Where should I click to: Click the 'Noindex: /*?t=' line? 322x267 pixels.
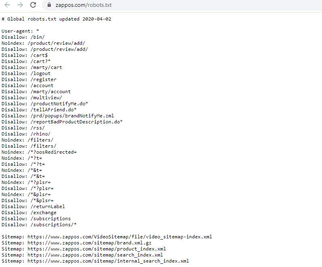point(22,158)
